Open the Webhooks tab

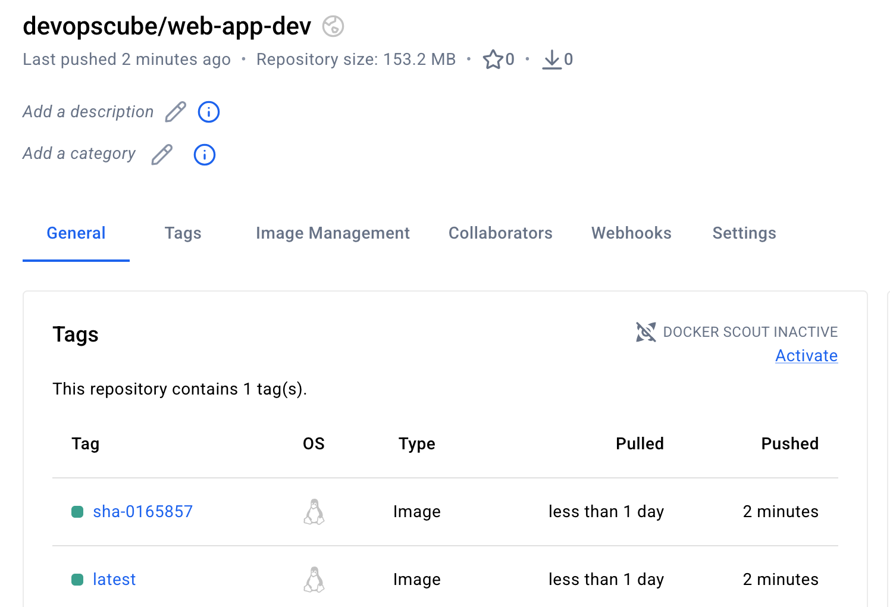click(631, 233)
